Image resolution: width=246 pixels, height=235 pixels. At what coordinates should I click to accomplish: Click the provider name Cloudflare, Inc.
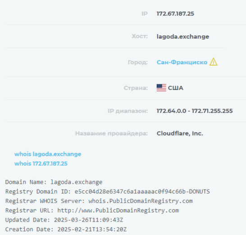pyautogui.click(x=180, y=133)
